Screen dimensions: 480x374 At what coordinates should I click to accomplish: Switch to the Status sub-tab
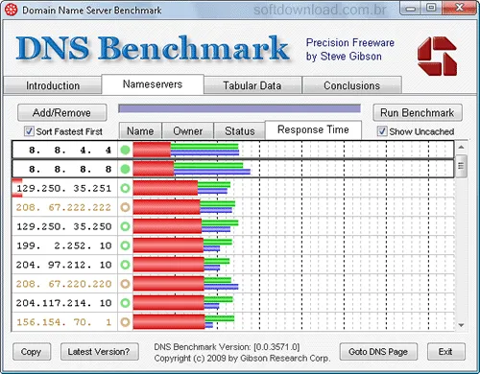tap(240, 131)
